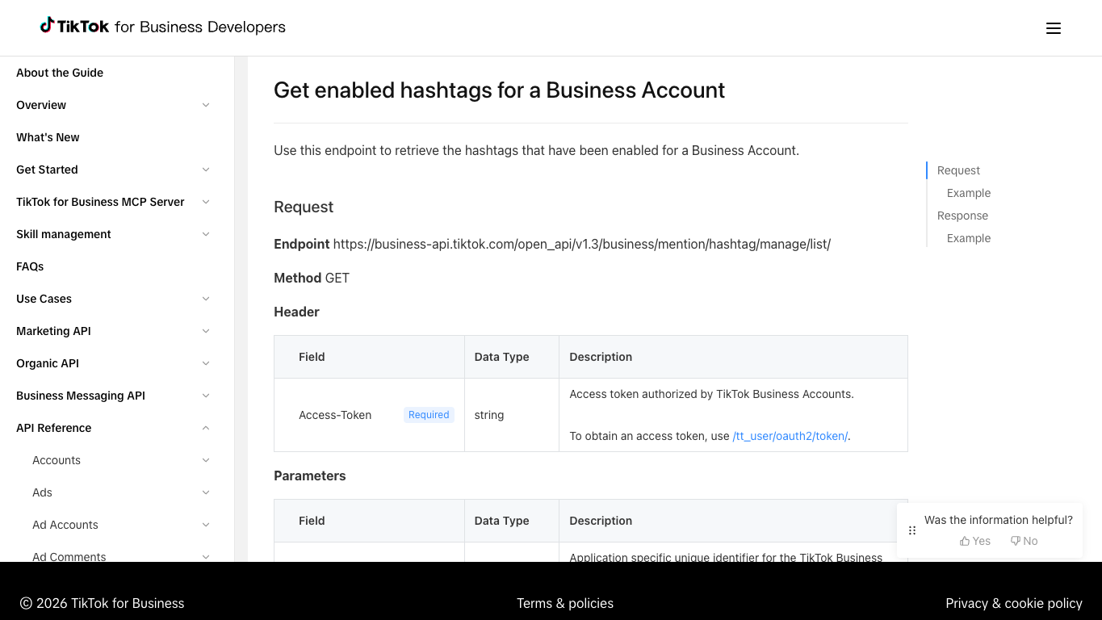Select TikTok for Business MCP Server item
The height and width of the screenshot is (620, 1102).
pos(100,202)
